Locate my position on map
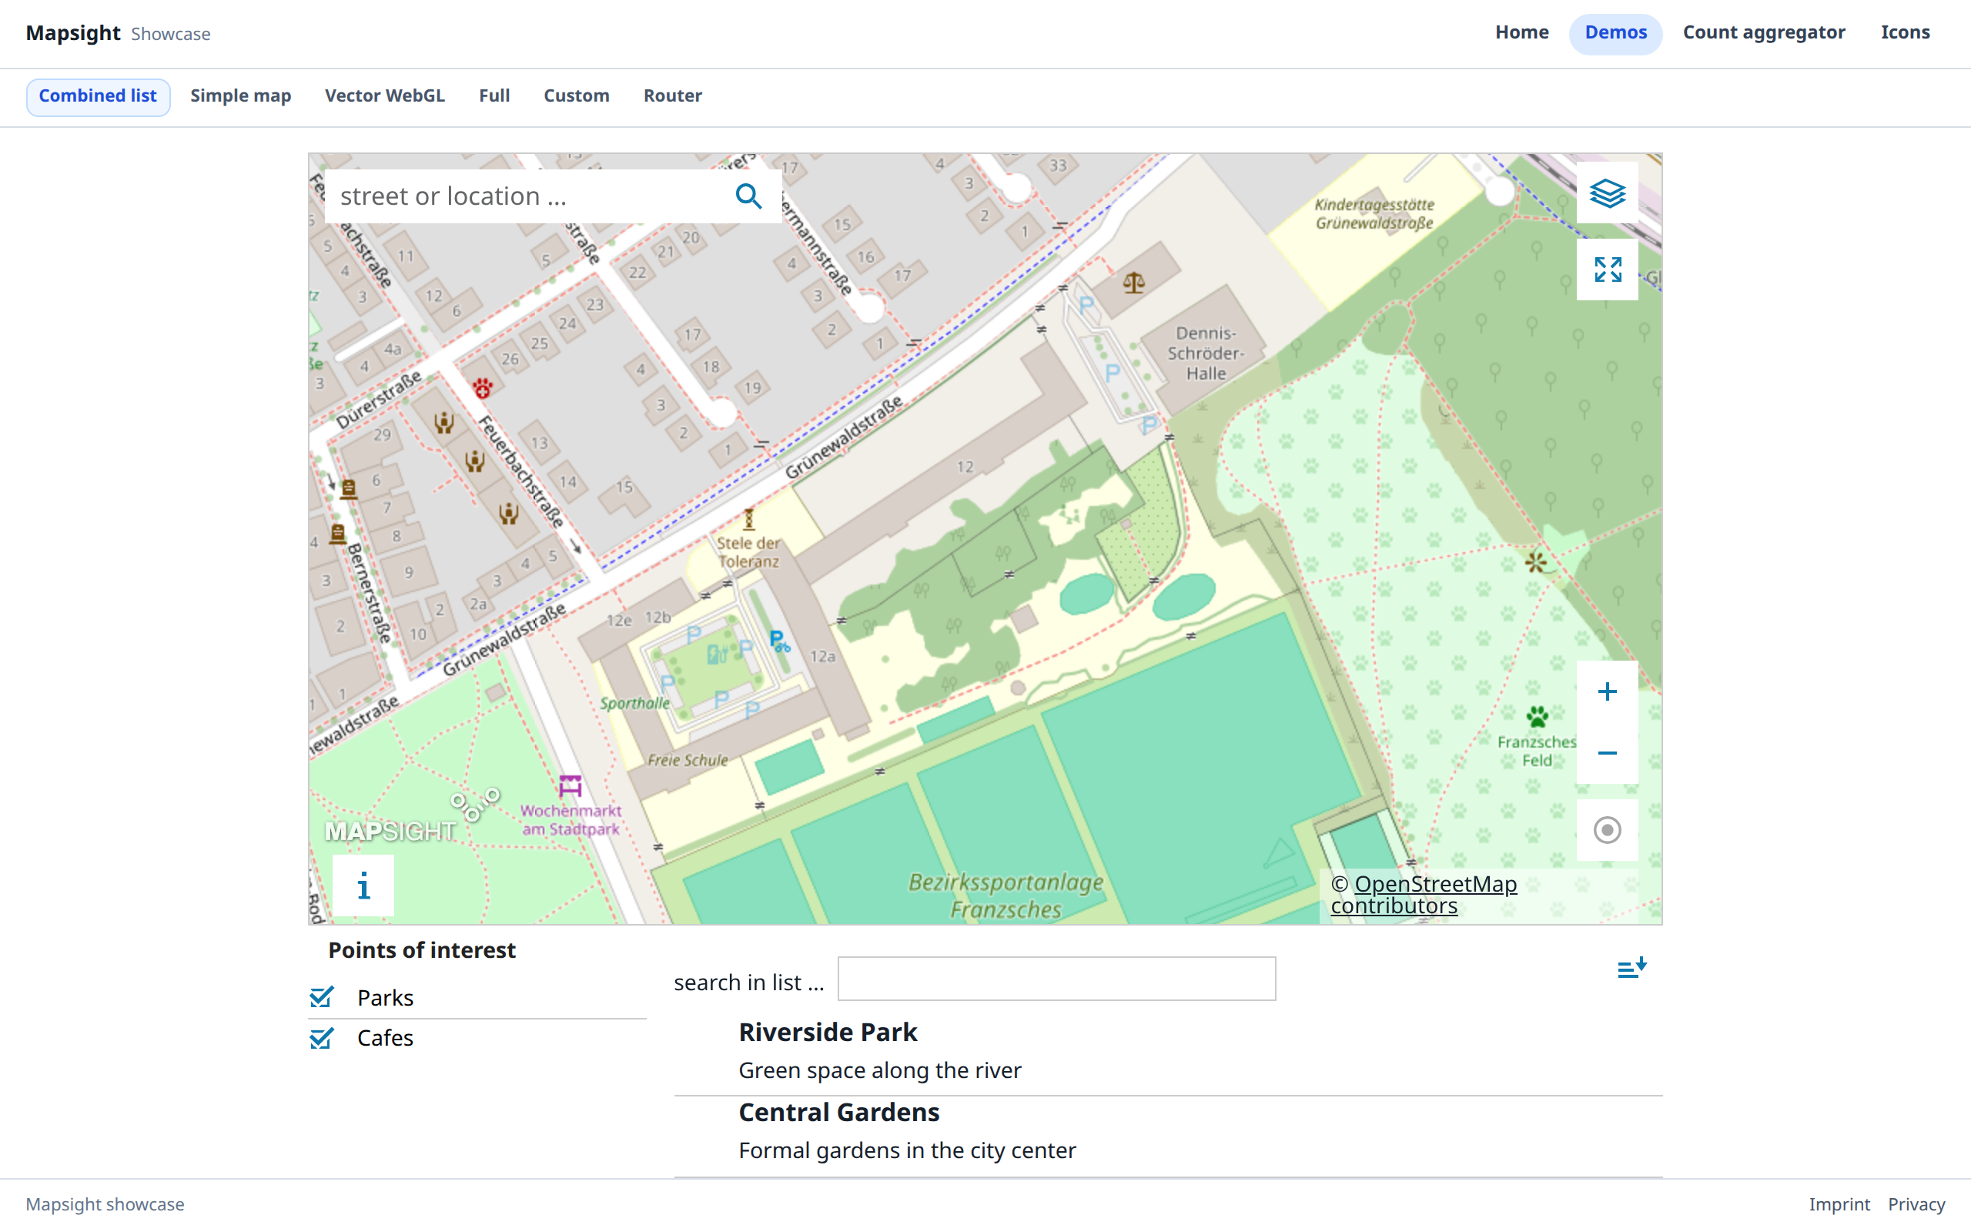Image resolution: width=1971 pixels, height=1232 pixels. pos(1607,830)
